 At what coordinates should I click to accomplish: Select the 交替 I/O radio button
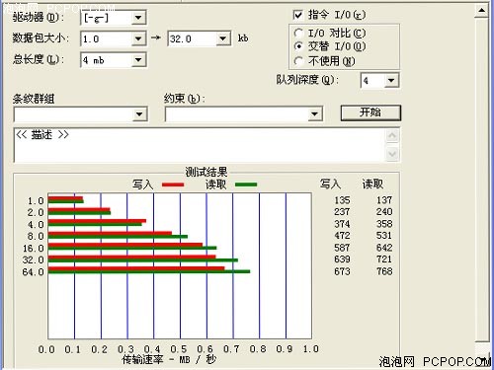tap(298, 46)
